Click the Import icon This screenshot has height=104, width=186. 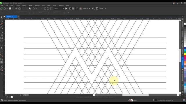tap(45, 8)
